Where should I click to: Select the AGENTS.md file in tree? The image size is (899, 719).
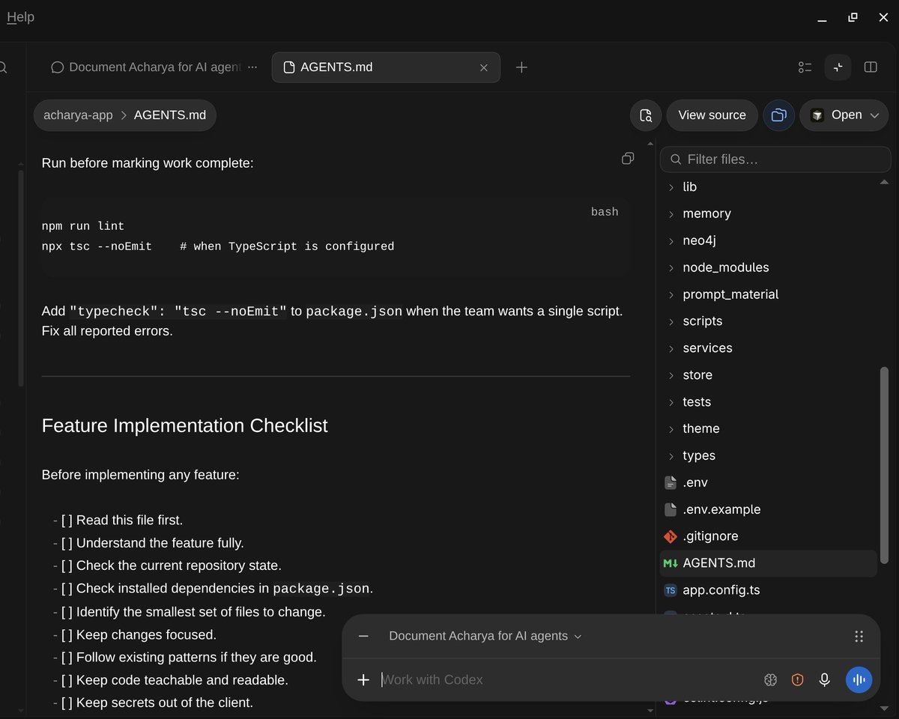coord(768,563)
